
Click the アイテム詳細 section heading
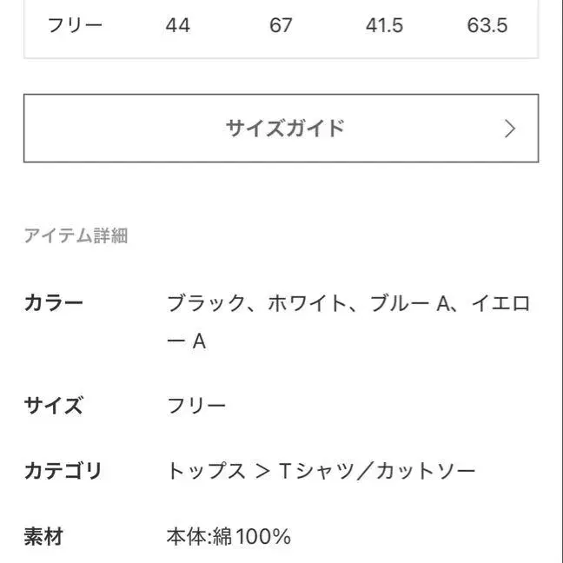76,235
